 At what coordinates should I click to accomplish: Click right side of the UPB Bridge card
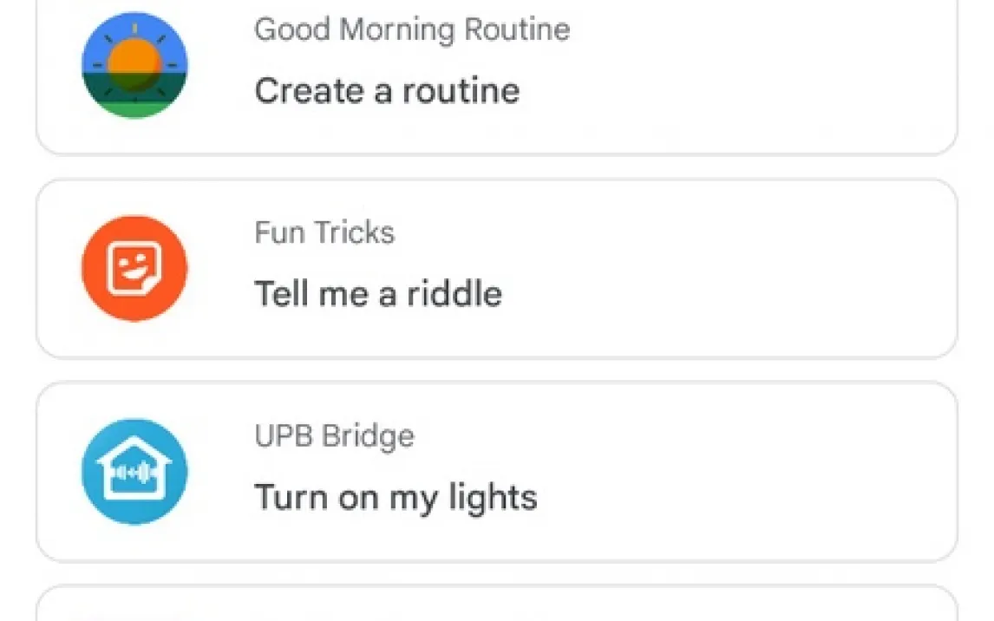point(824,472)
